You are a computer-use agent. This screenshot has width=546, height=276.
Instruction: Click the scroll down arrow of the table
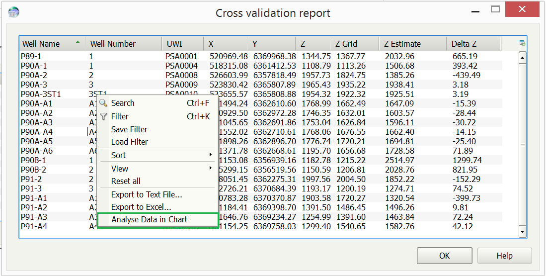click(x=522, y=232)
